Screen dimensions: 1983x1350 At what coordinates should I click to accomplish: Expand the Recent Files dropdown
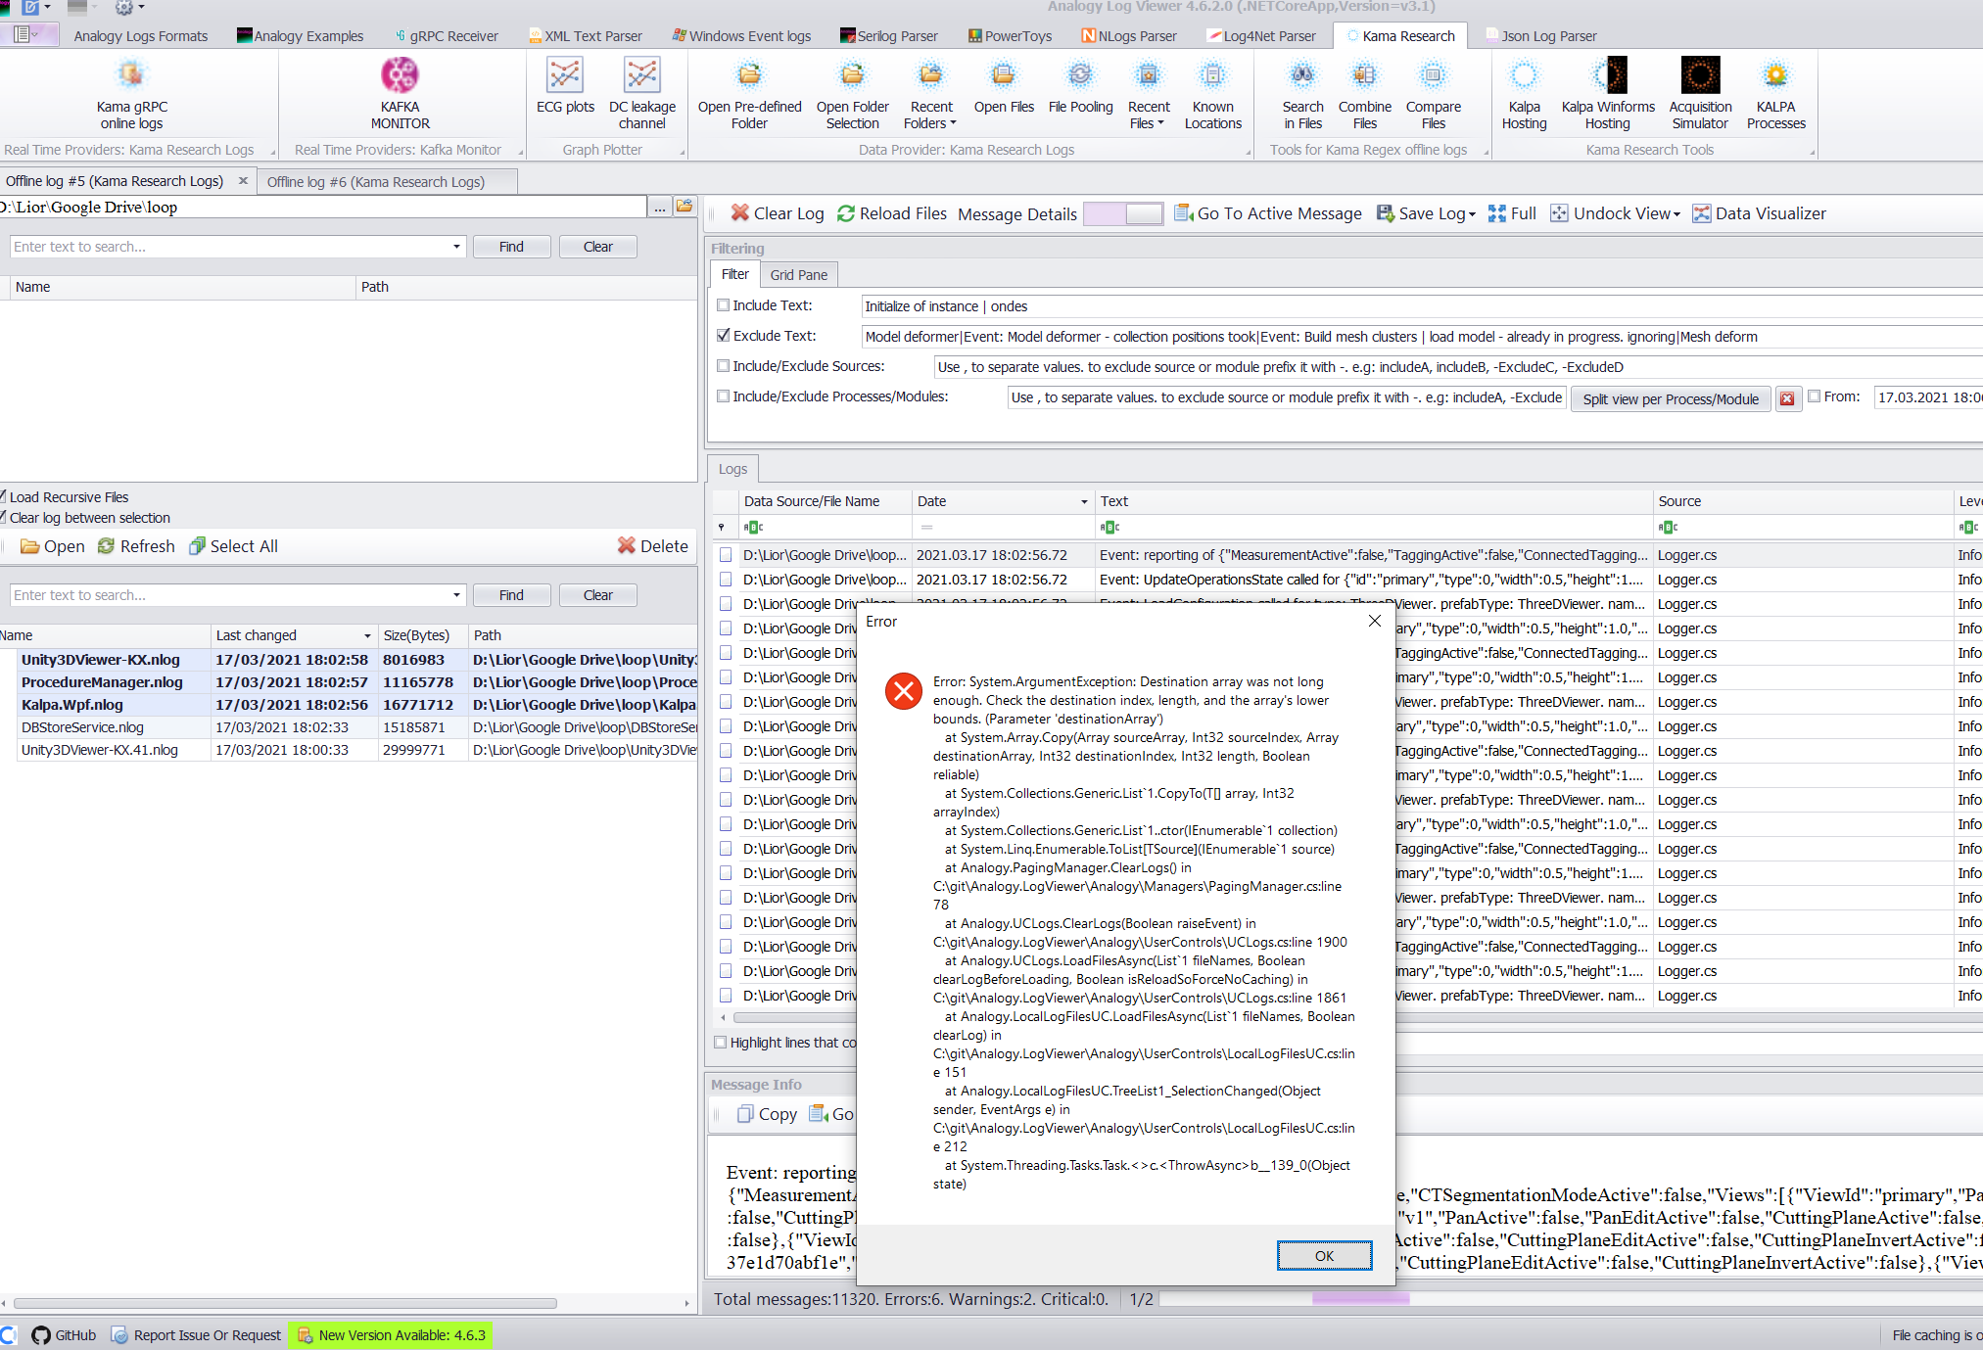(x=1160, y=123)
